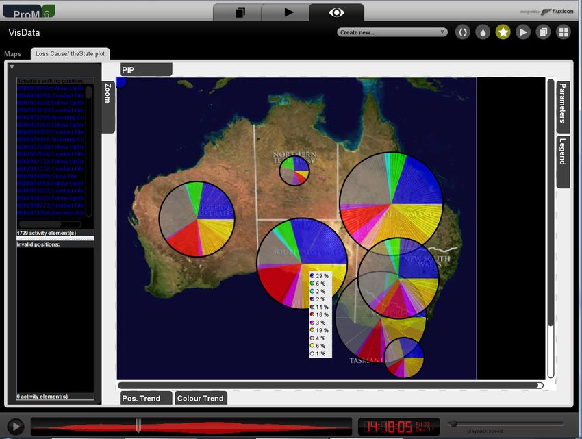The width and height of the screenshot is (582, 439).
Task: Open the Create new... dropdown
Action: (x=392, y=32)
